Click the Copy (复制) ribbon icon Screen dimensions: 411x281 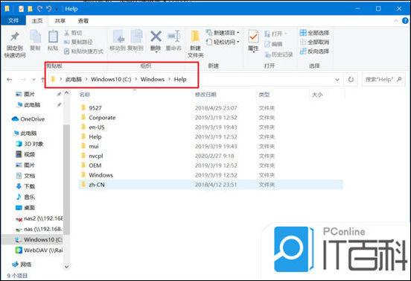(35, 37)
